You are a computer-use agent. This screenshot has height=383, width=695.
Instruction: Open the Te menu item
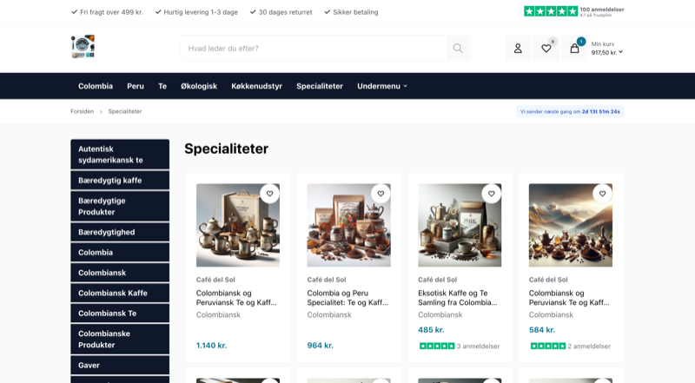point(162,86)
